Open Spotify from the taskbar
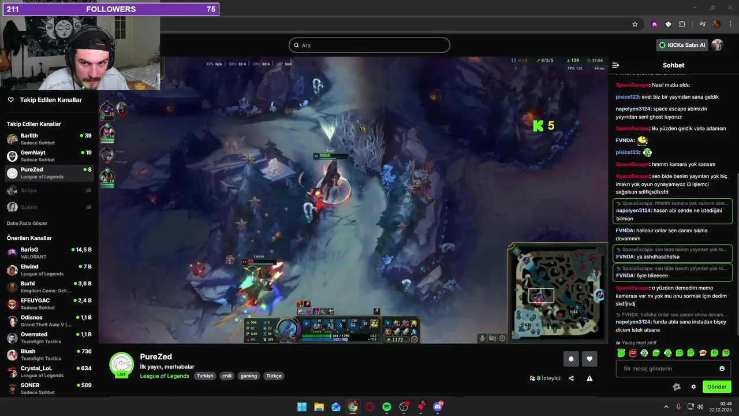This screenshot has width=739, height=416. [x=387, y=407]
